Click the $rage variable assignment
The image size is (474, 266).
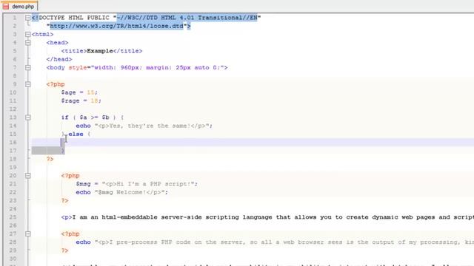(x=81, y=101)
